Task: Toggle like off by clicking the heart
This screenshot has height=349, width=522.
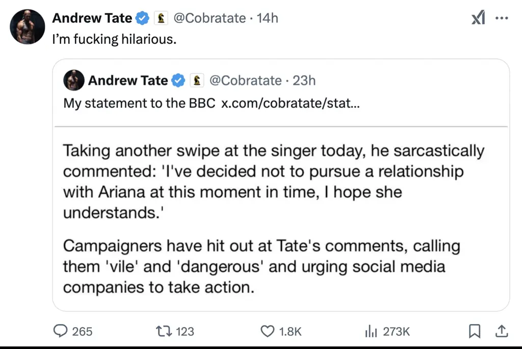Action: 267,331
